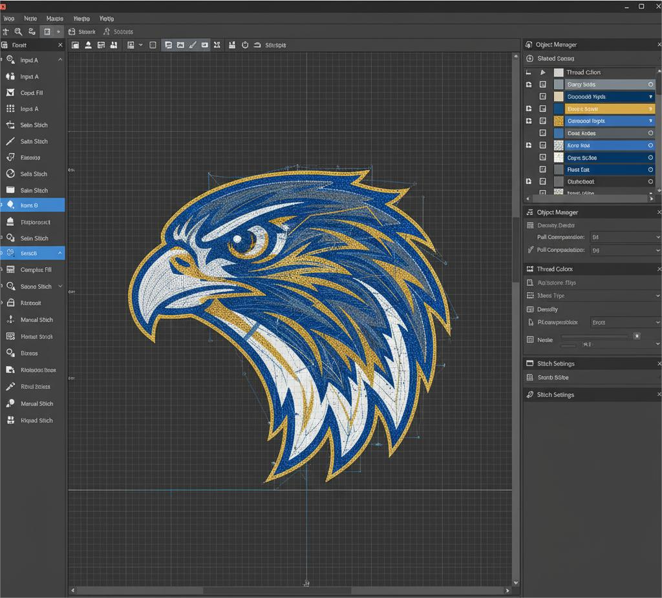662x598 pixels.
Task: Select the Elatorigs tool in left panel
Action: [x=30, y=158]
